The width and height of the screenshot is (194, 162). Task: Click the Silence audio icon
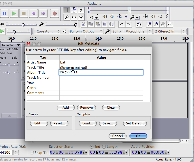coord(111,24)
